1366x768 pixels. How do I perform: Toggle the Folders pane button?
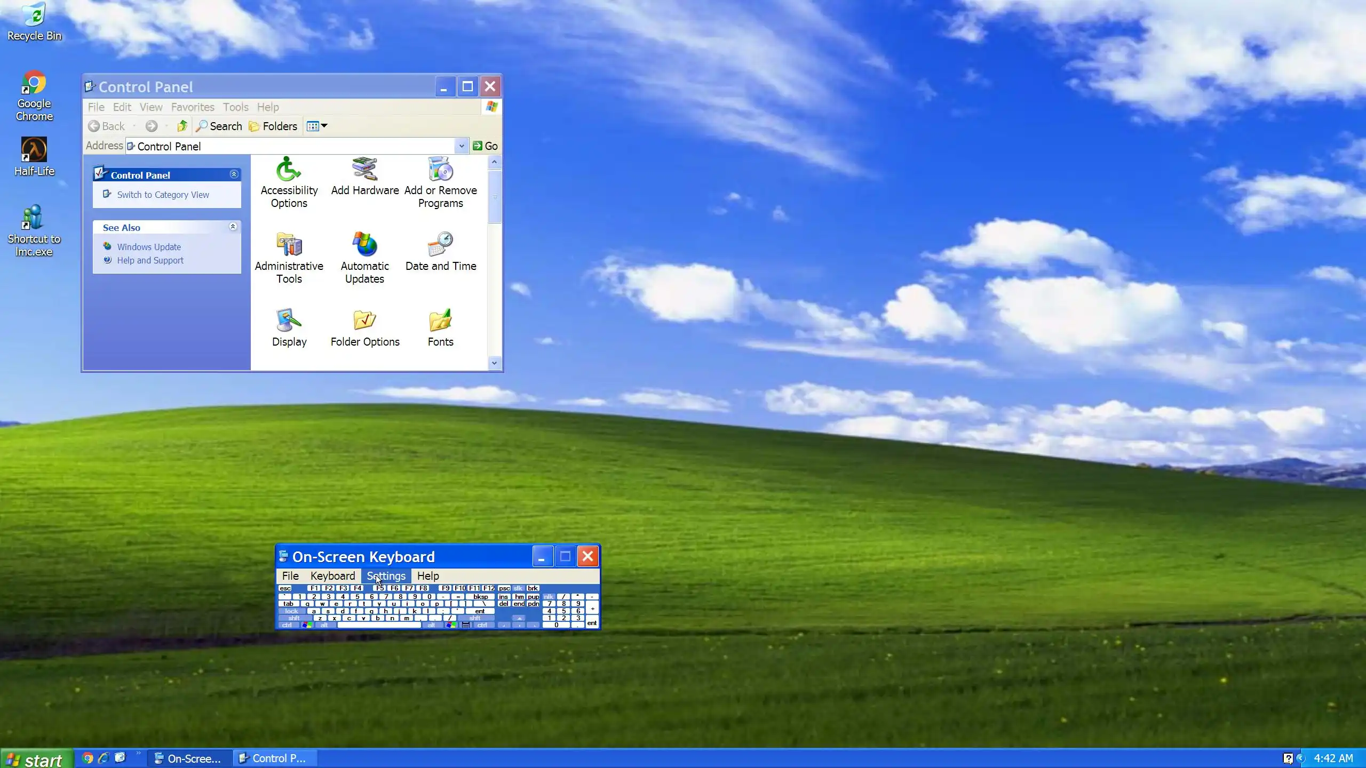273,126
